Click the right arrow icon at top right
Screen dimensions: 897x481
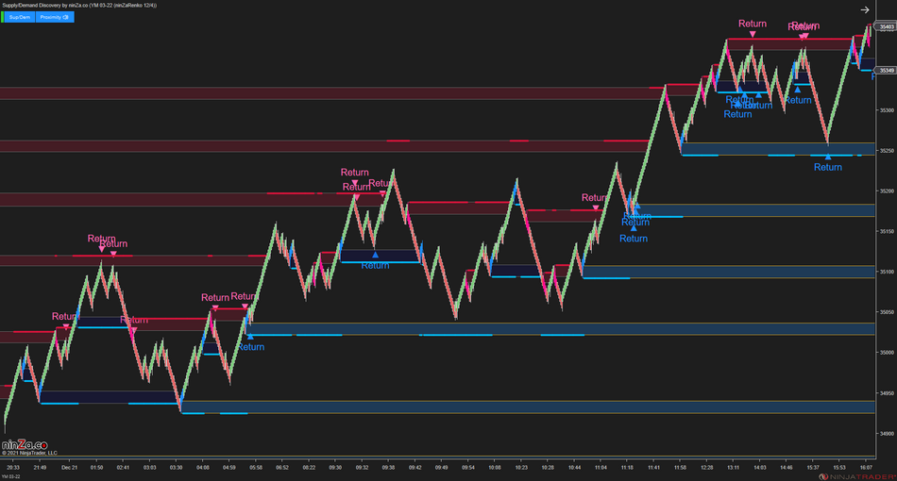pyautogui.click(x=864, y=9)
